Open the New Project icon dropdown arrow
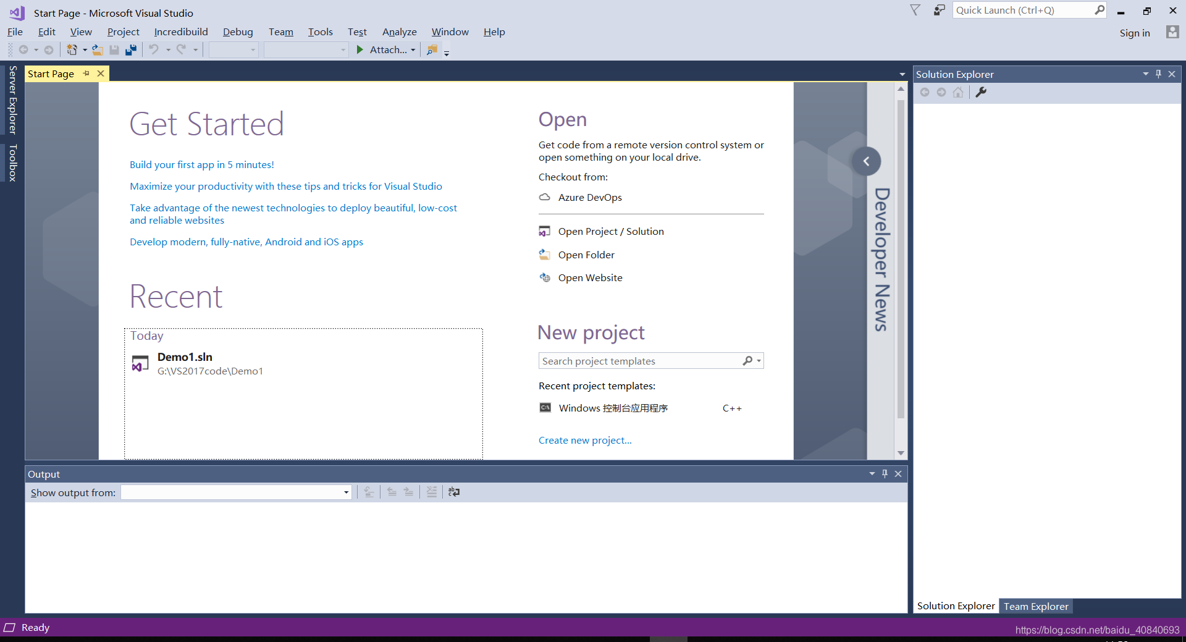 85,50
